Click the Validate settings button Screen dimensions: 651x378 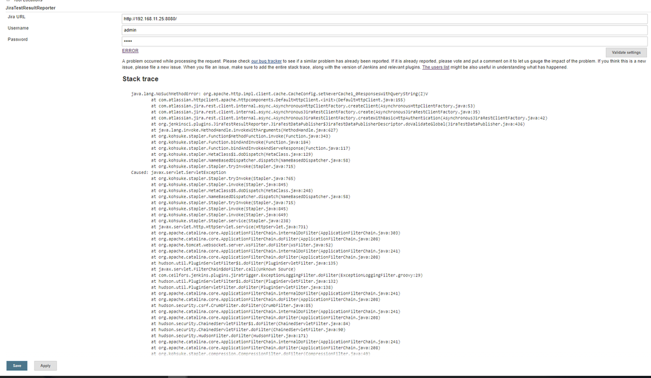(x=626, y=52)
